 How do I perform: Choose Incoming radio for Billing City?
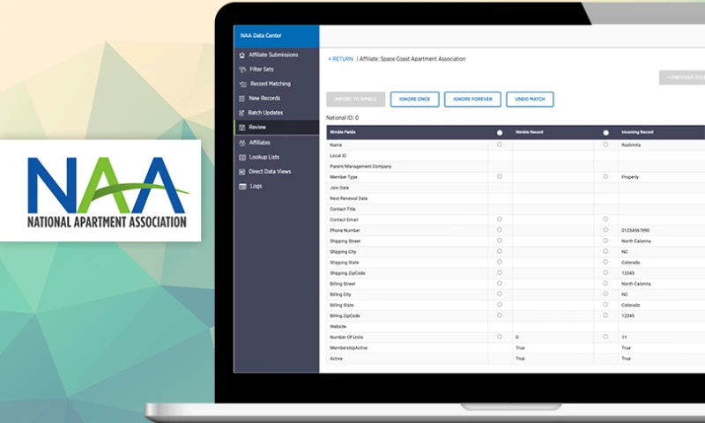click(605, 294)
